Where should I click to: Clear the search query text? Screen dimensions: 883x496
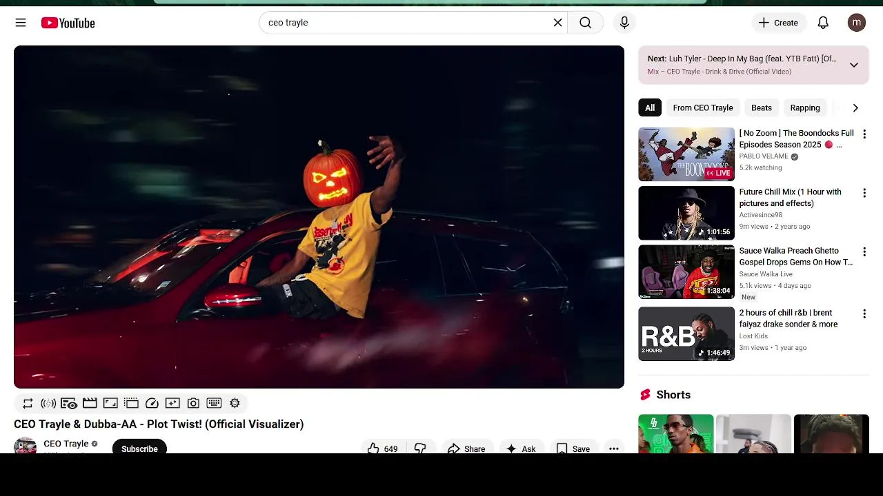pos(557,23)
